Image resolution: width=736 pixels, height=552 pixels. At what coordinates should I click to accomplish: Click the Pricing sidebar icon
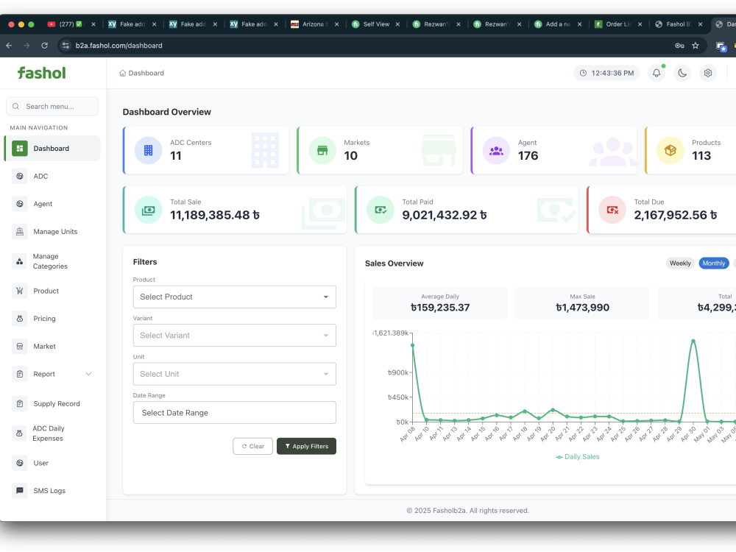tap(20, 319)
